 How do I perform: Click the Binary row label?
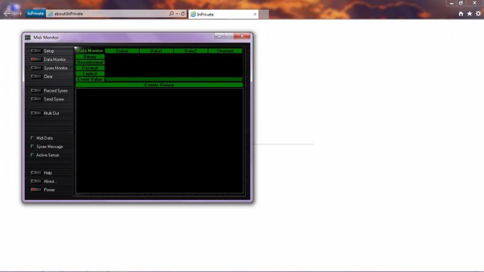pyautogui.click(x=90, y=56)
